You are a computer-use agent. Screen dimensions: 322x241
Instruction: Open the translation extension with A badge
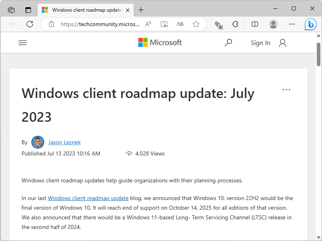point(219,25)
